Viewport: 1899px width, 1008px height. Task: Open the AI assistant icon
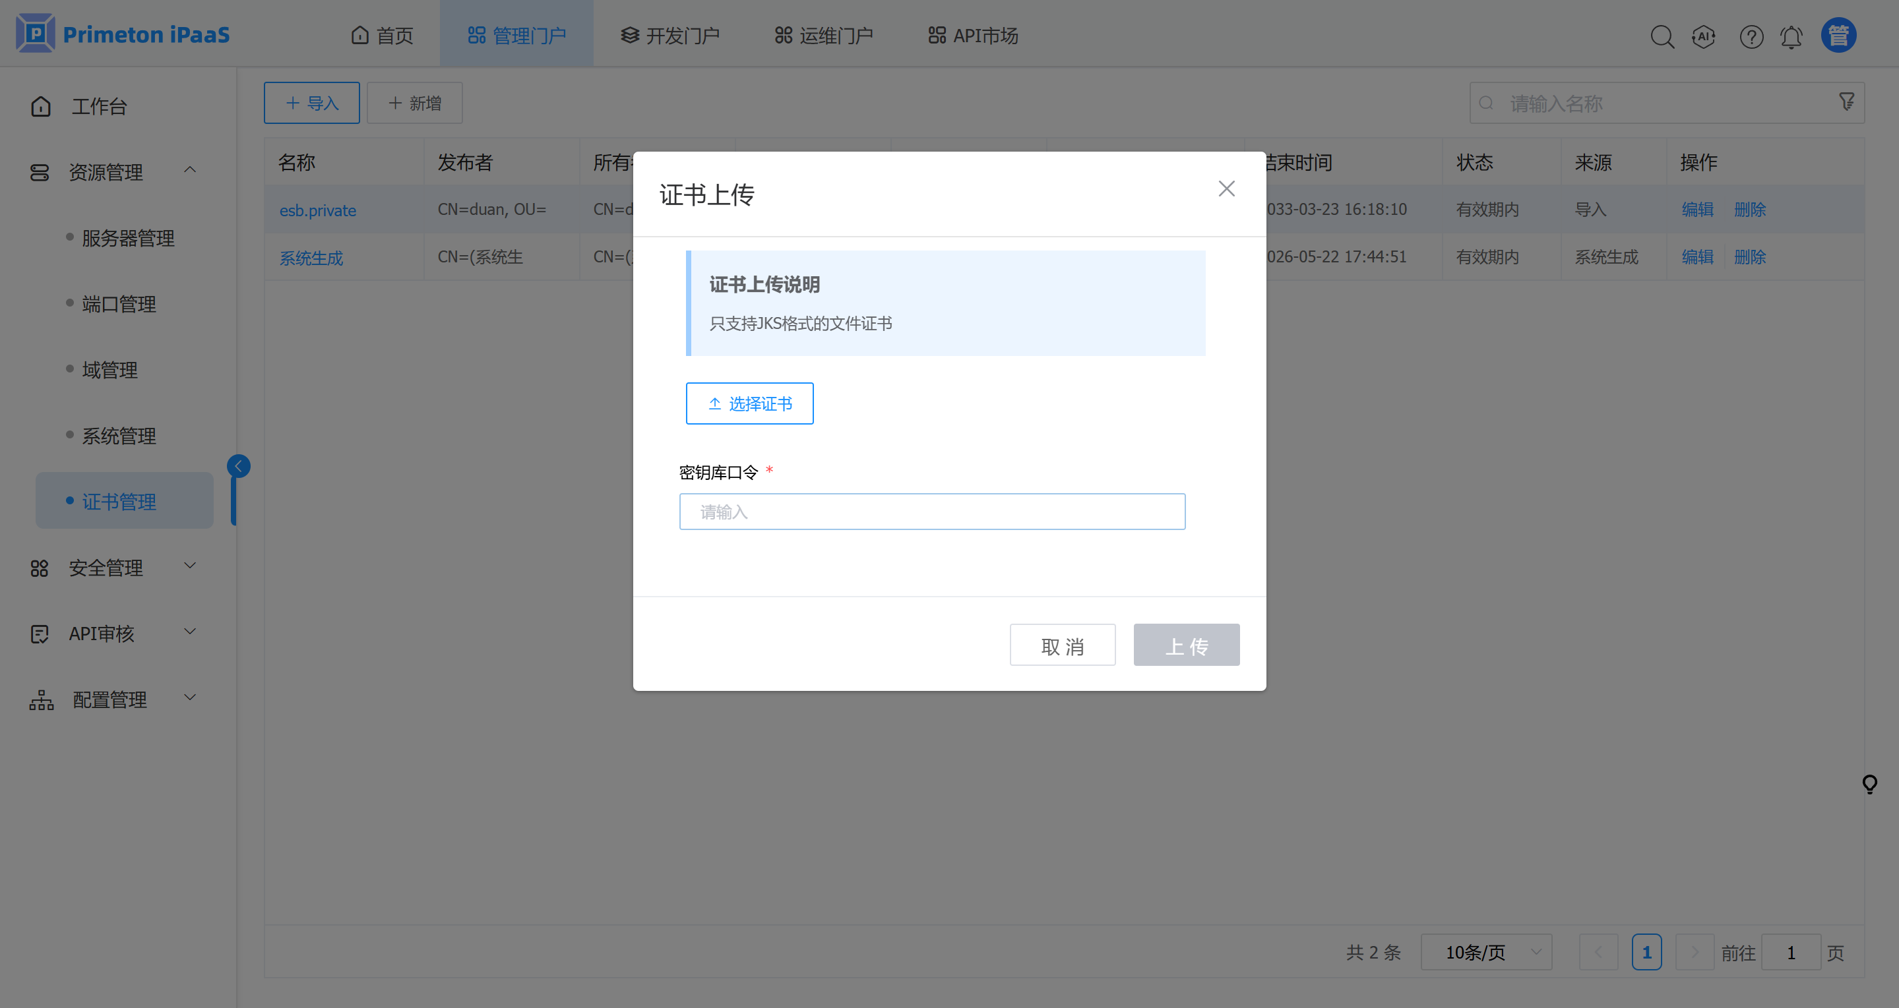point(1704,36)
